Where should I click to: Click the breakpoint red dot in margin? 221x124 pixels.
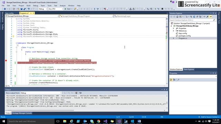pos(6,61)
